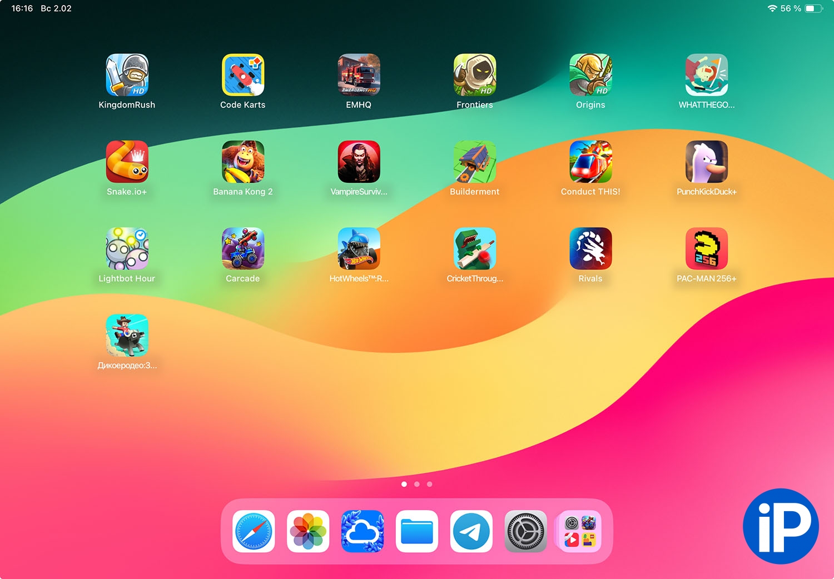Image resolution: width=834 pixels, height=579 pixels.
Task: Open PunchKickDuck+ game
Action: click(706, 162)
